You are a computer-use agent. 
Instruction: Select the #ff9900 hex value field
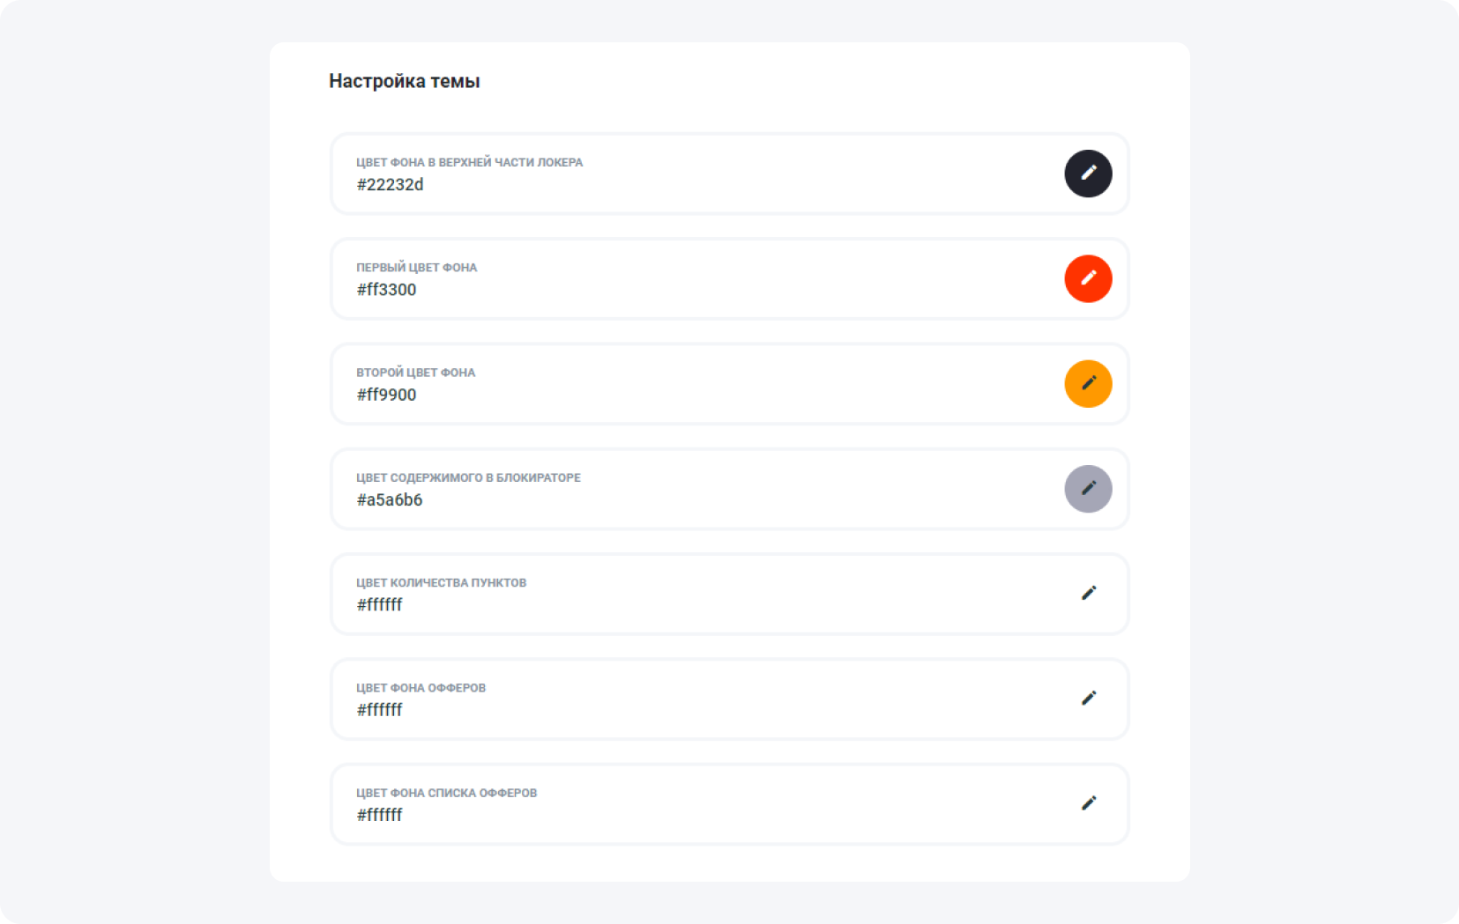[386, 395]
